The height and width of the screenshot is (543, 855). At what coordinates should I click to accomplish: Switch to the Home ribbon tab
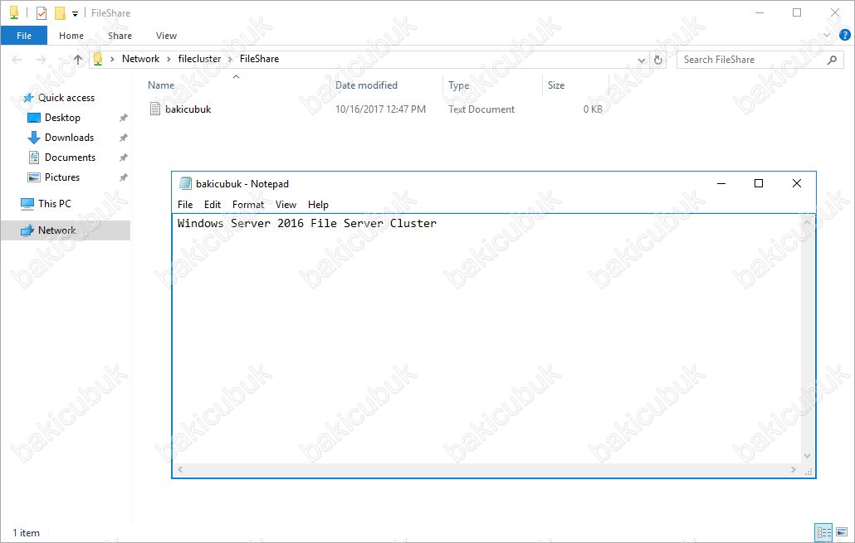(71, 36)
